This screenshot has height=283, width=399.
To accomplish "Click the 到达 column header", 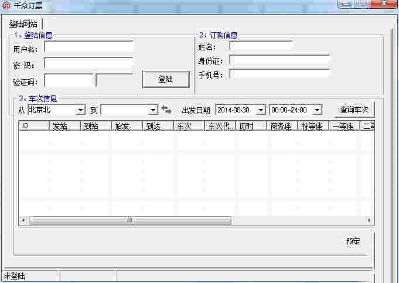I will click(158, 126).
